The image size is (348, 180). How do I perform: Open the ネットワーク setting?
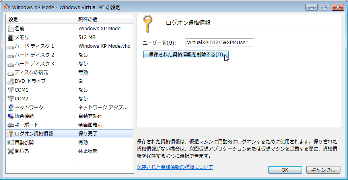point(70,108)
